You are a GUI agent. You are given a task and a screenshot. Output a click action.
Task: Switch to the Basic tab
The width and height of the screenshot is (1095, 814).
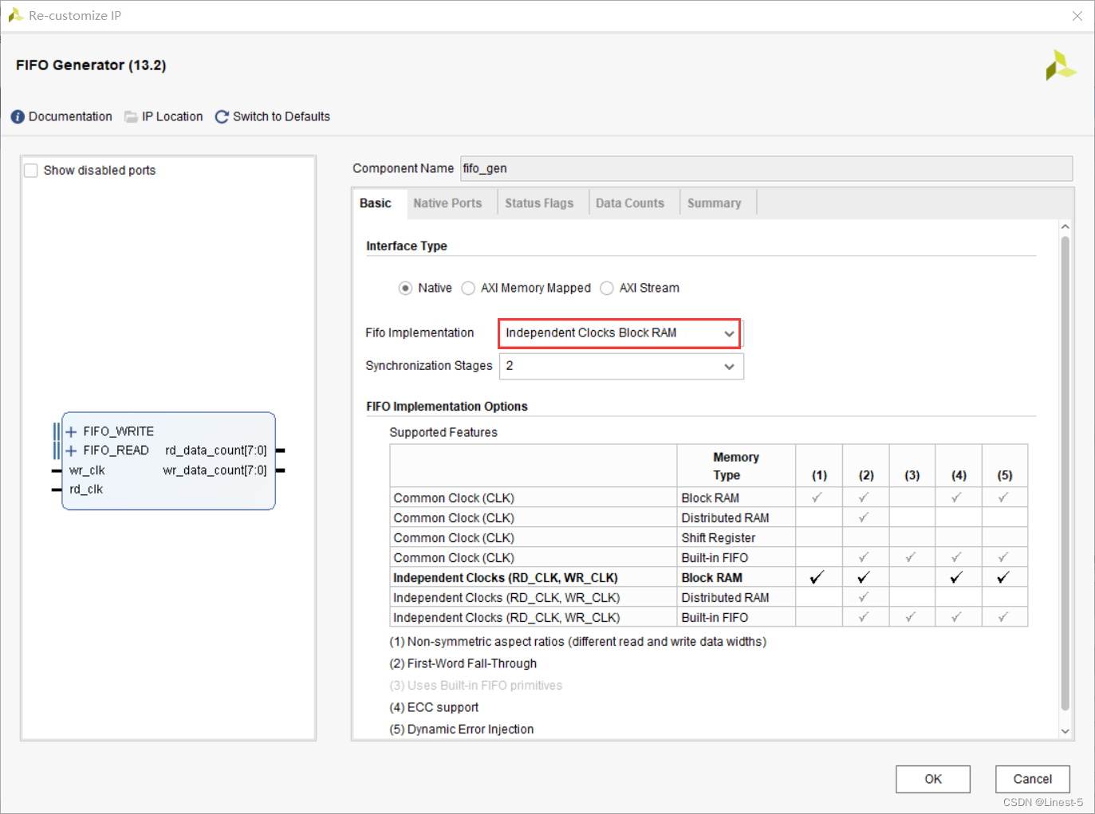point(376,203)
